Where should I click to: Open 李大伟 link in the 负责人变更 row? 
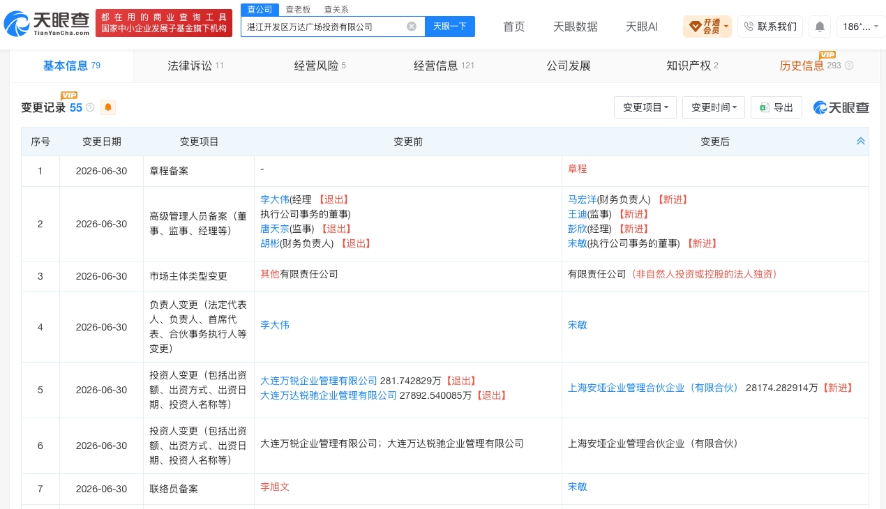[275, 325]
